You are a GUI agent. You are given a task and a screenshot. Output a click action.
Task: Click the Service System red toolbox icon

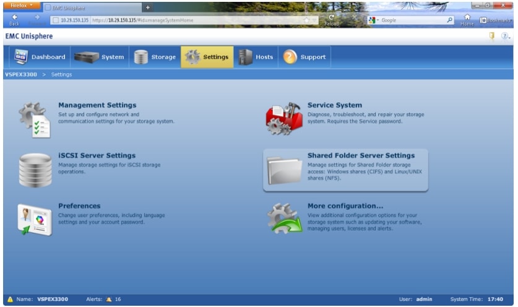(x=284, y=118)
